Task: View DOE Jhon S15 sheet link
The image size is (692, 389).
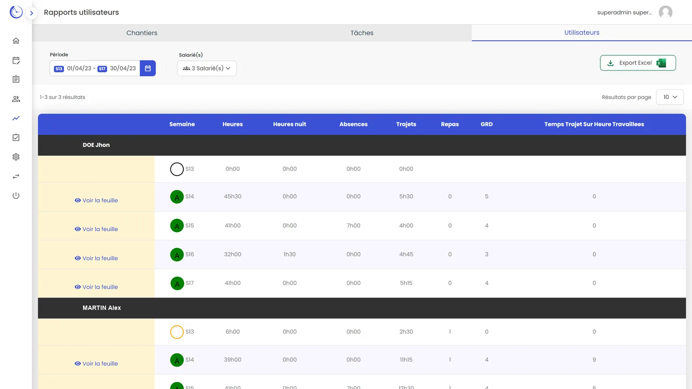Action: 96,229
